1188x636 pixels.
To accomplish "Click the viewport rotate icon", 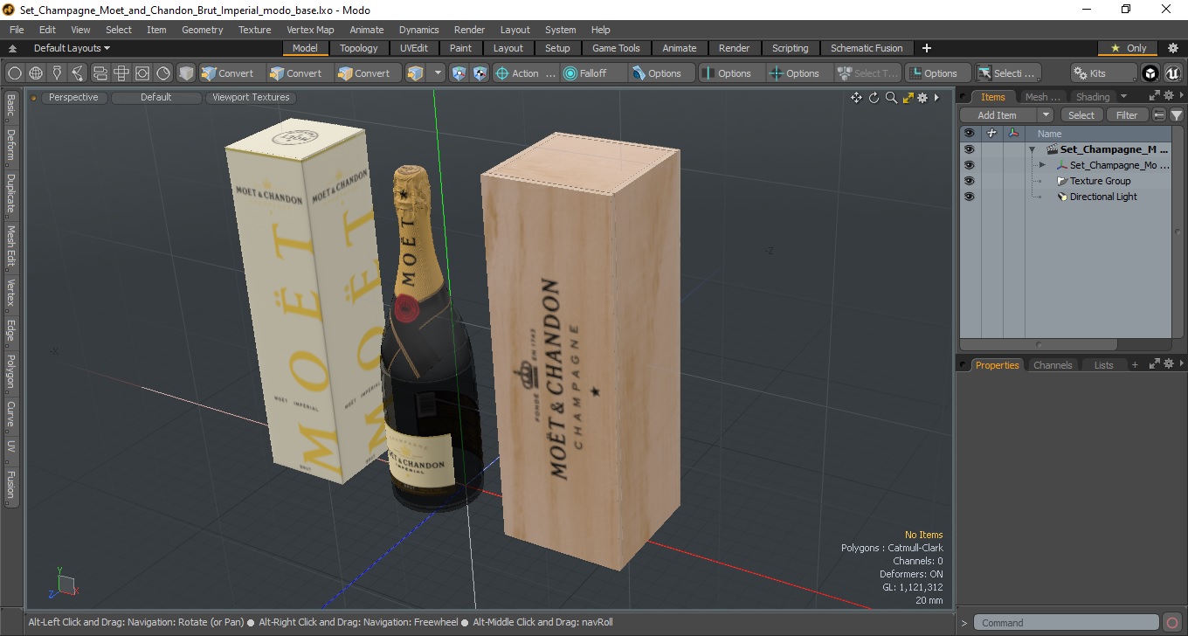I will point(874,98).
